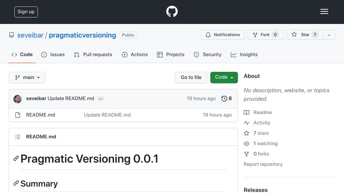Star the repository

click(x=305, y=35)
